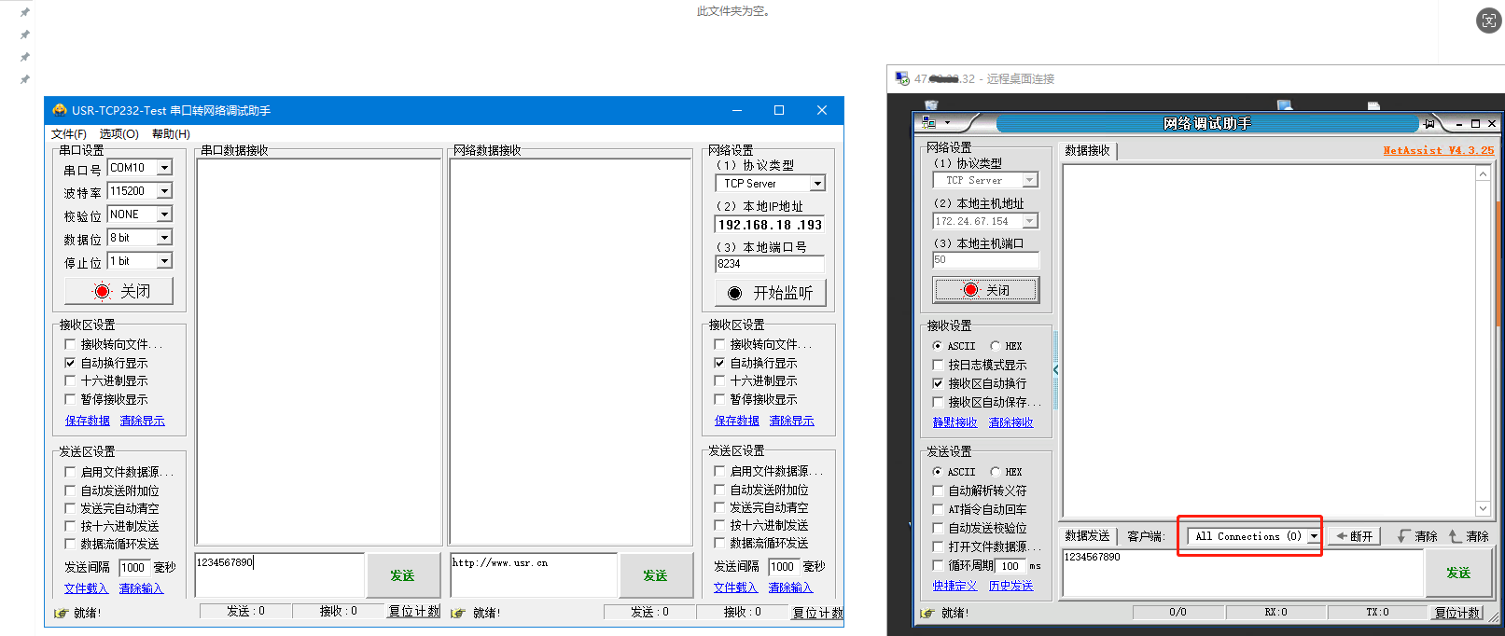Click scroll-down arrow of NetAssist receive area

point(1483,508)
